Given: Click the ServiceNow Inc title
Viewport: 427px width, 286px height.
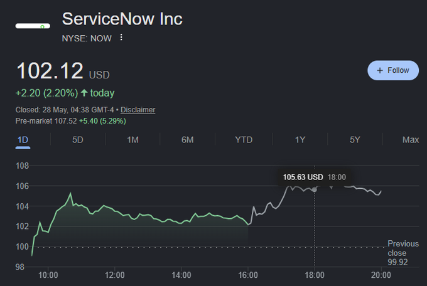Looking at the screenshot, I should (122, 19).
